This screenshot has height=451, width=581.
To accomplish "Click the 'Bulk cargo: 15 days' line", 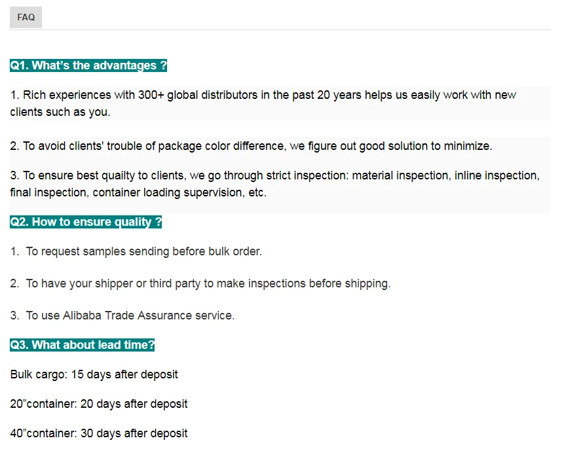I will coord(94,374).
